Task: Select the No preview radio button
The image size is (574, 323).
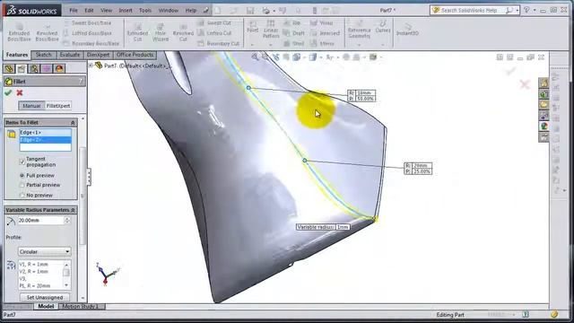Action: pyautogui.click(x=22, y=196)
